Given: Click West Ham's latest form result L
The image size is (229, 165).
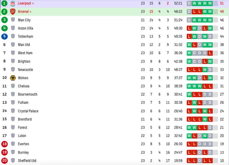Looking at the screenshot, I should tap(210, 53).
